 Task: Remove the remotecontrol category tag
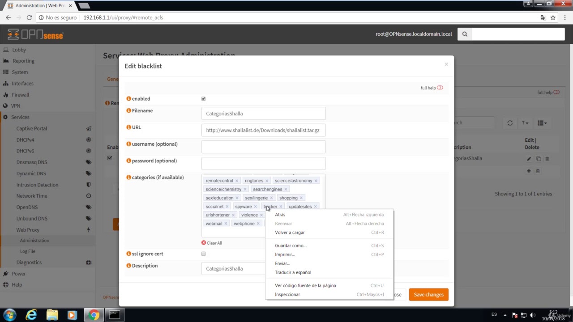pos(237,181)
